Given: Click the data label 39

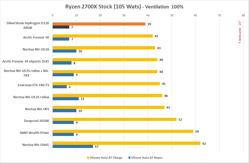Looking at the screenshot, I should pos(149,24).
